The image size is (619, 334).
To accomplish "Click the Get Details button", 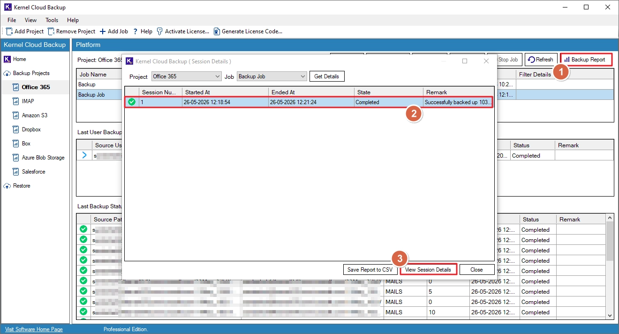I will 327,76.
